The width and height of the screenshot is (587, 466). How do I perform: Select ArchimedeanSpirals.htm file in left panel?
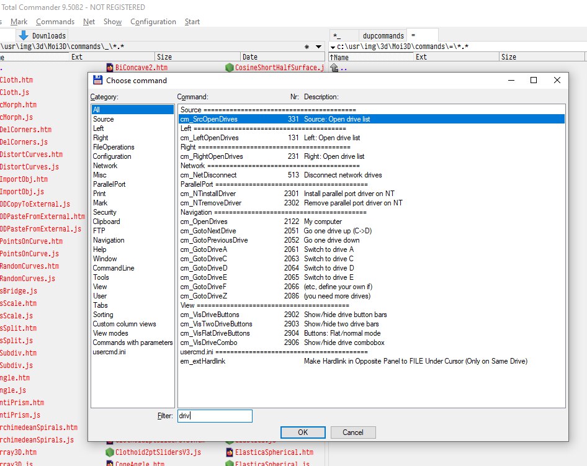[x=38, y=428]
